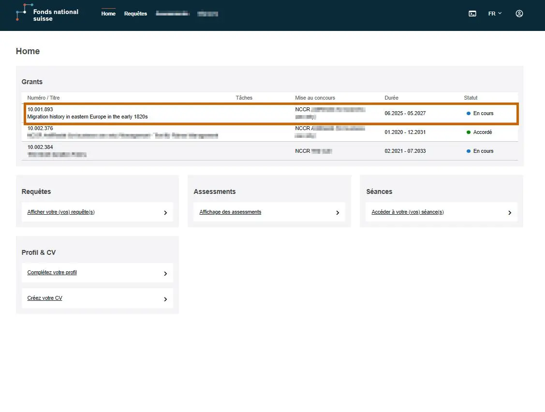Screen dimensions: 545x412
Task: Click arrow next to Complétez votre profil
Action: pyautogui.click(x=165, y=273)
